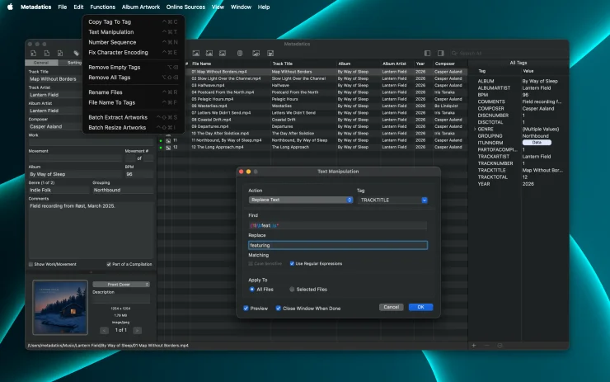Click the Search All field
Image resolution: width=610 pixels, height=382 pixels.
coord(508,54)
